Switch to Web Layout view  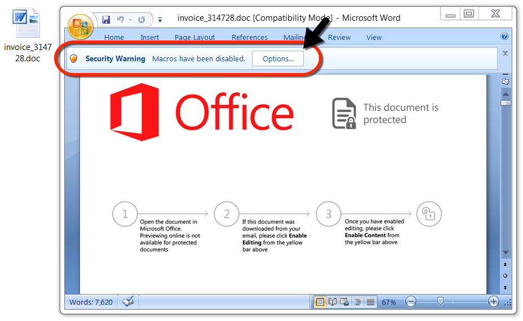[x=344, y=302]
